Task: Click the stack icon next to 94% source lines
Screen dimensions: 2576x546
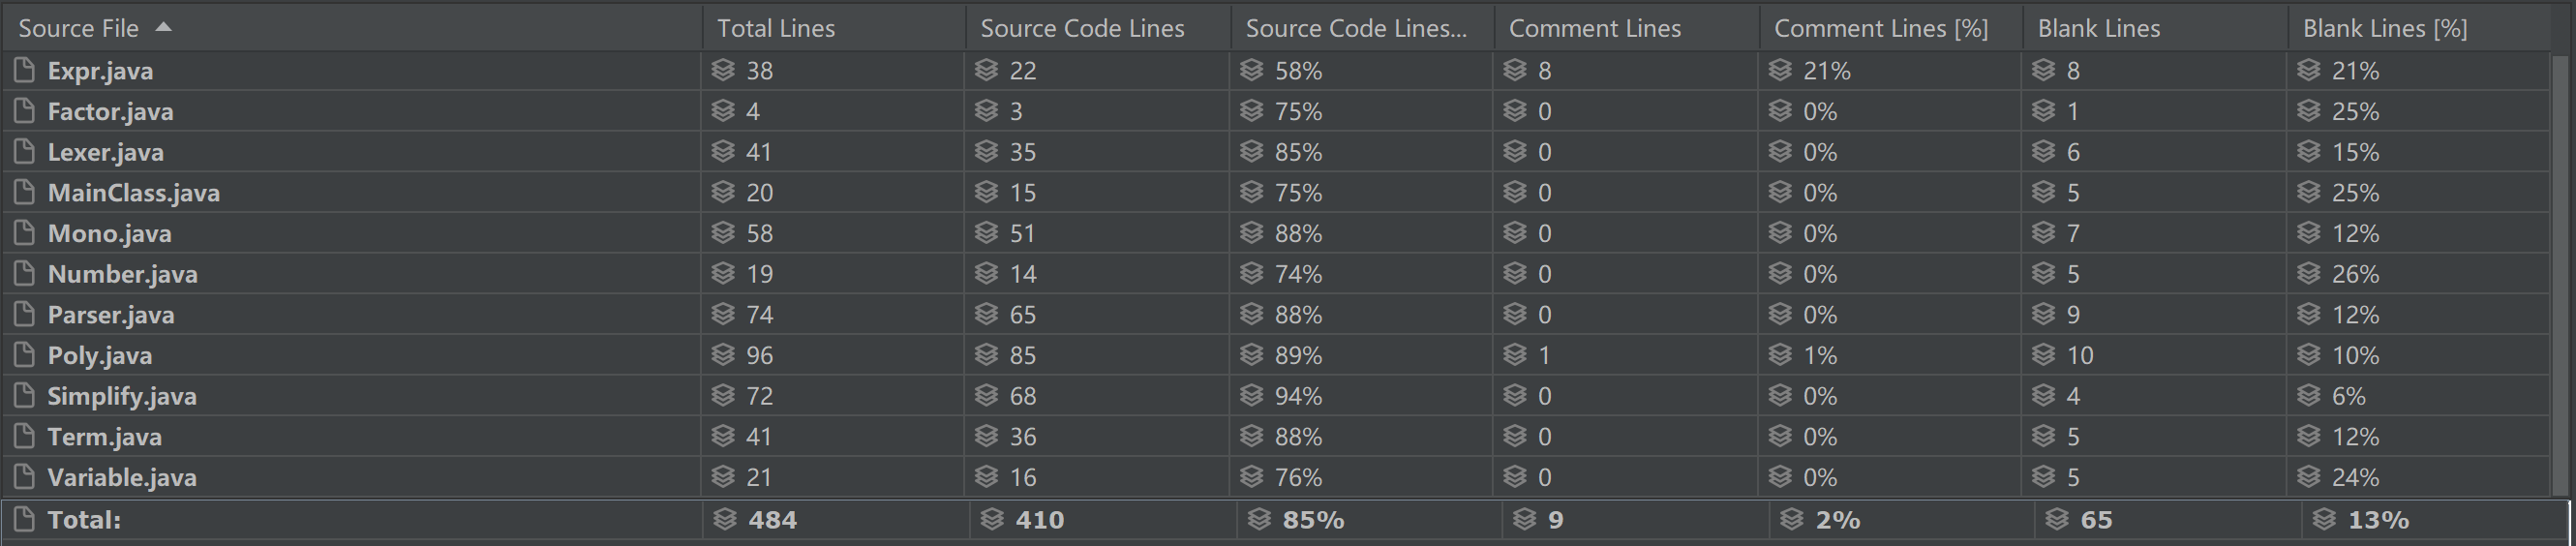Action: (1251, 396)
